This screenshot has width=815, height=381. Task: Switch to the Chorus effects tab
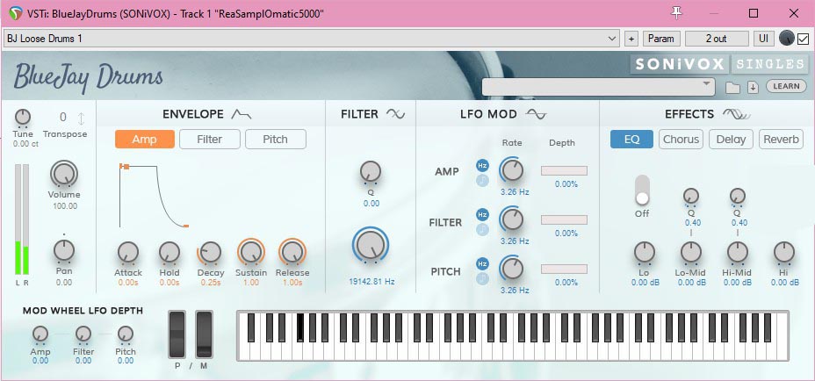pyautogui.click(x=681, y=139)
